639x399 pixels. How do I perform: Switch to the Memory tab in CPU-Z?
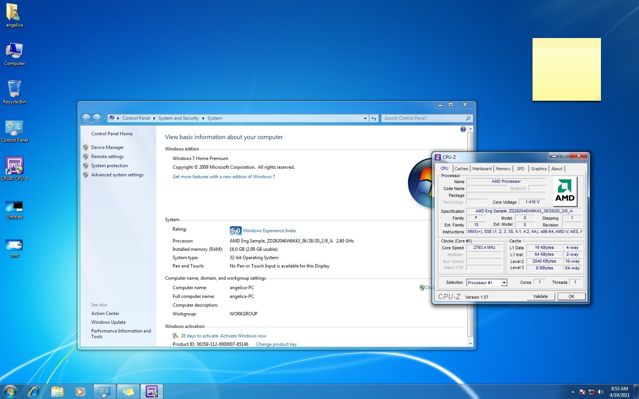503,169
